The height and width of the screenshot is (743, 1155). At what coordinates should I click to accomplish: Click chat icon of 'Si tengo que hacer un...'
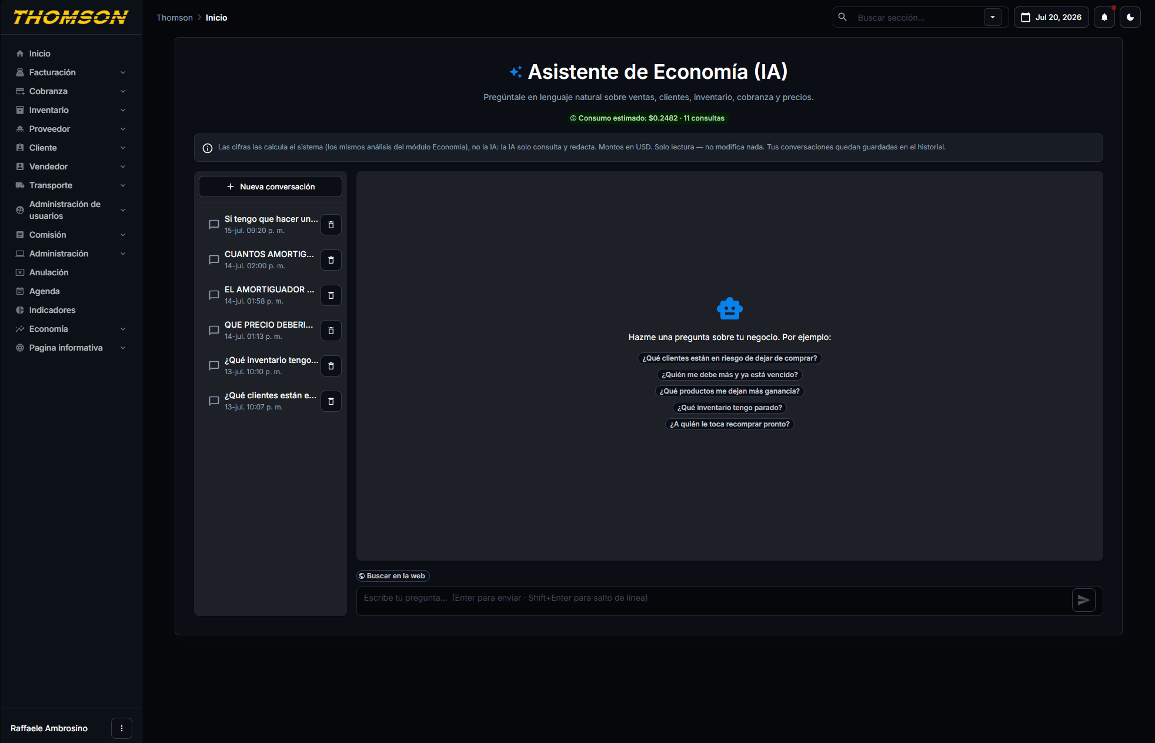[214, 225]
